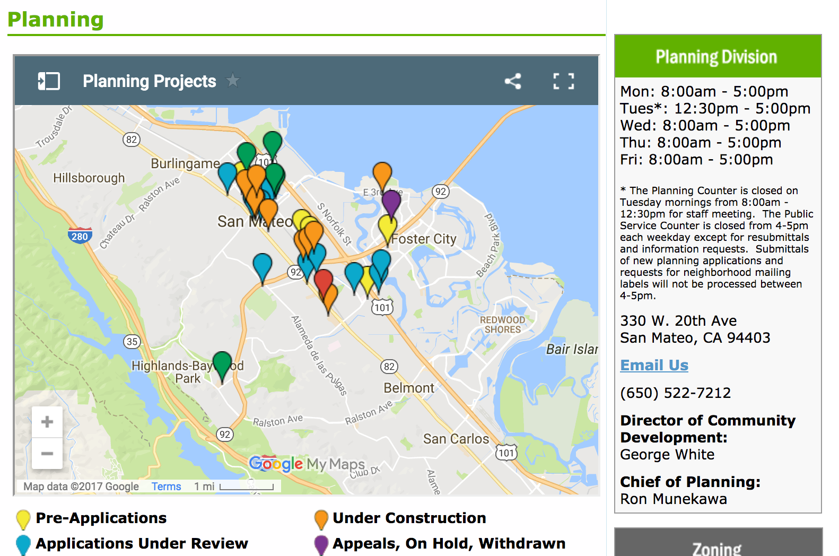Click the Applications Under Review blue legend pin
The width and height of the screenshot is (839, 556).
point(23,545)
